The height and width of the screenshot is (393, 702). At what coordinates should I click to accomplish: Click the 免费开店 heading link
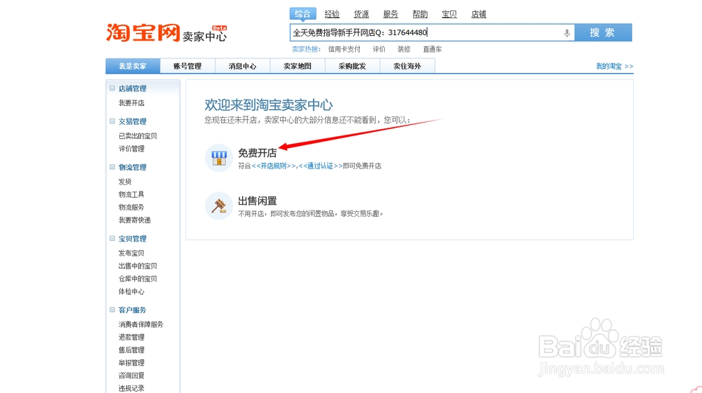(x=258, y=153)
